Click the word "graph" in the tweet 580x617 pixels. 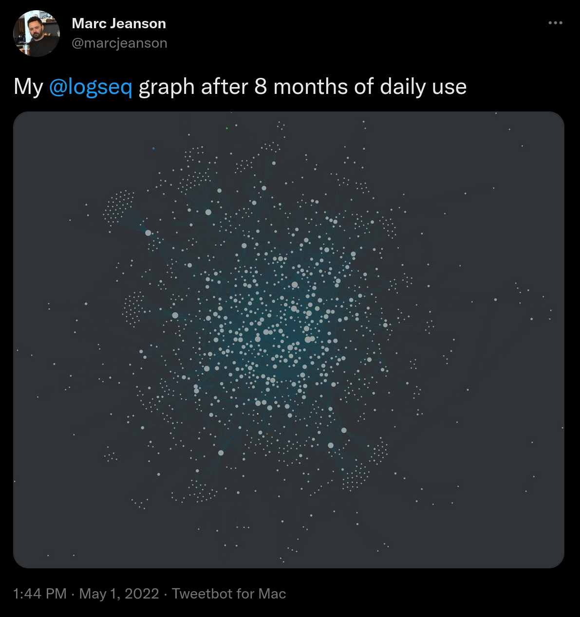[167, 87]
